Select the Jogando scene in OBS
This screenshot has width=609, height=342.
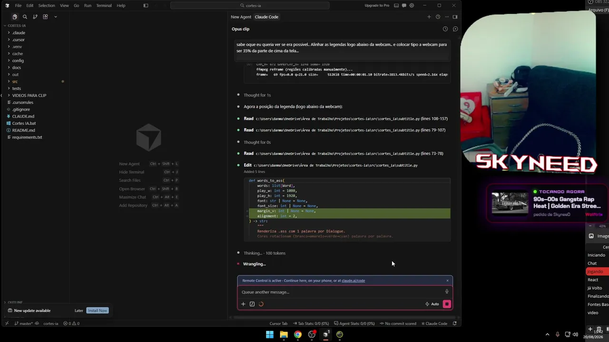pos(598,272)
